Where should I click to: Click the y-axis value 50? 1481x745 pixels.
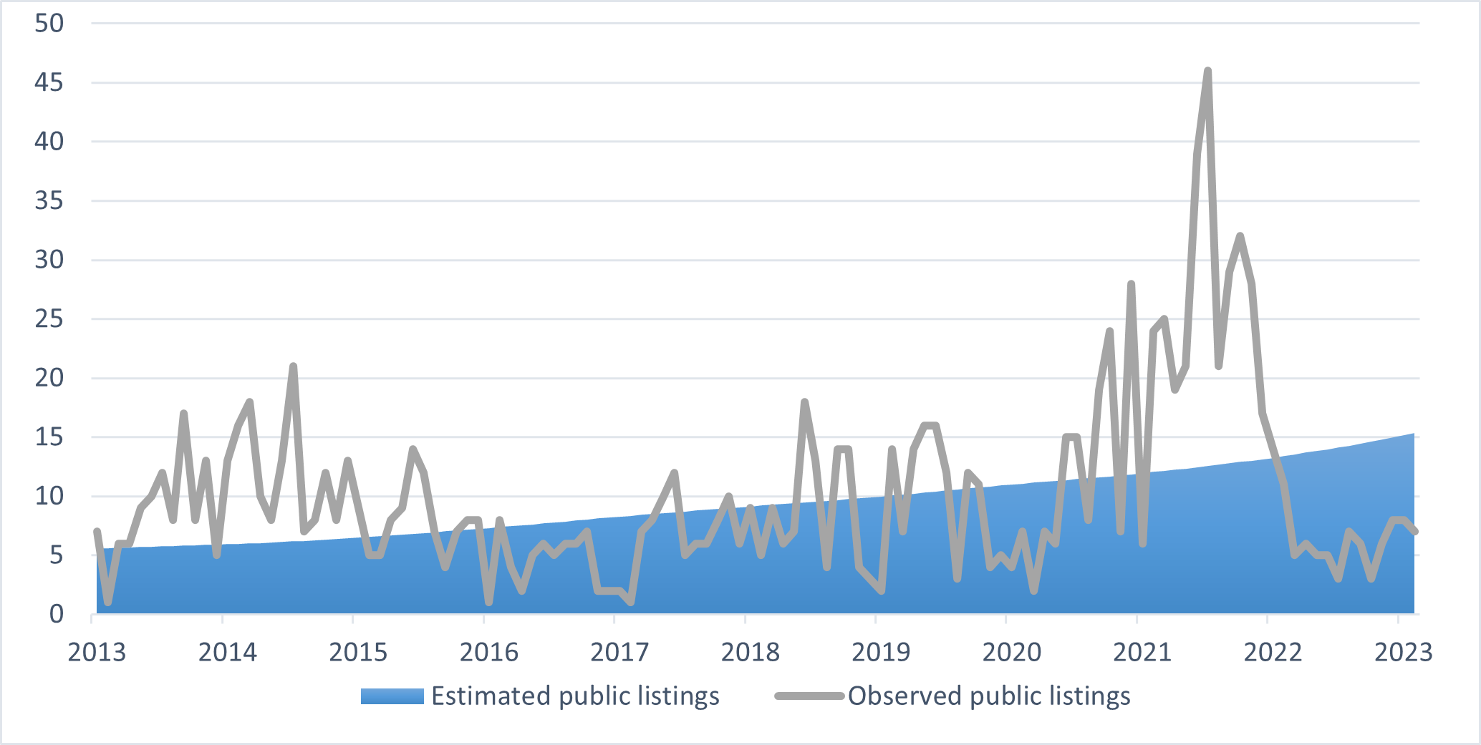click(x=49, y=24)
